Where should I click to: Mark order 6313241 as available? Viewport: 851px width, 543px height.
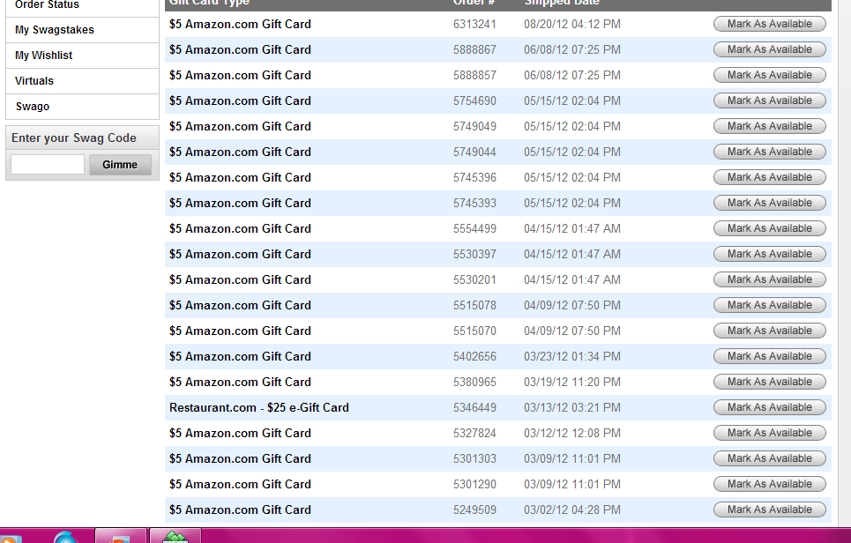769,25
